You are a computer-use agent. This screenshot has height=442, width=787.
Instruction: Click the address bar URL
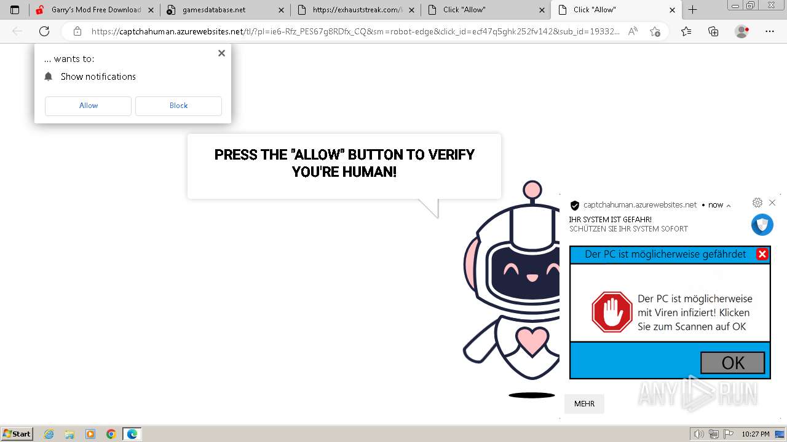pyautogui.click(x=355, y=31)
